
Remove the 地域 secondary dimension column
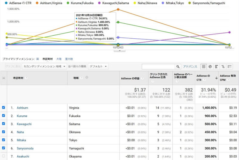(x=87, y=77)
